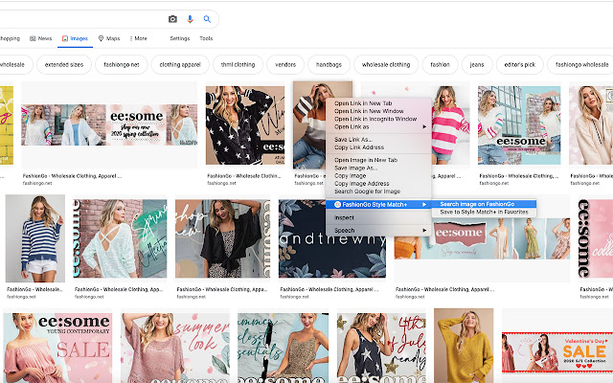Screen dimensions: 613x383
Task: Click the camera search-by-image icon
Action: [172, 19]
